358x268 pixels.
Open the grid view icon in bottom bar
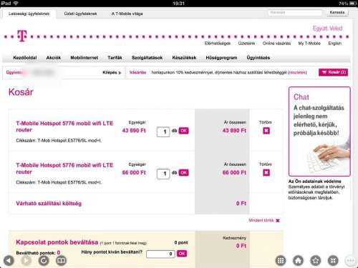pyautogui.click(x=281, y=260)
